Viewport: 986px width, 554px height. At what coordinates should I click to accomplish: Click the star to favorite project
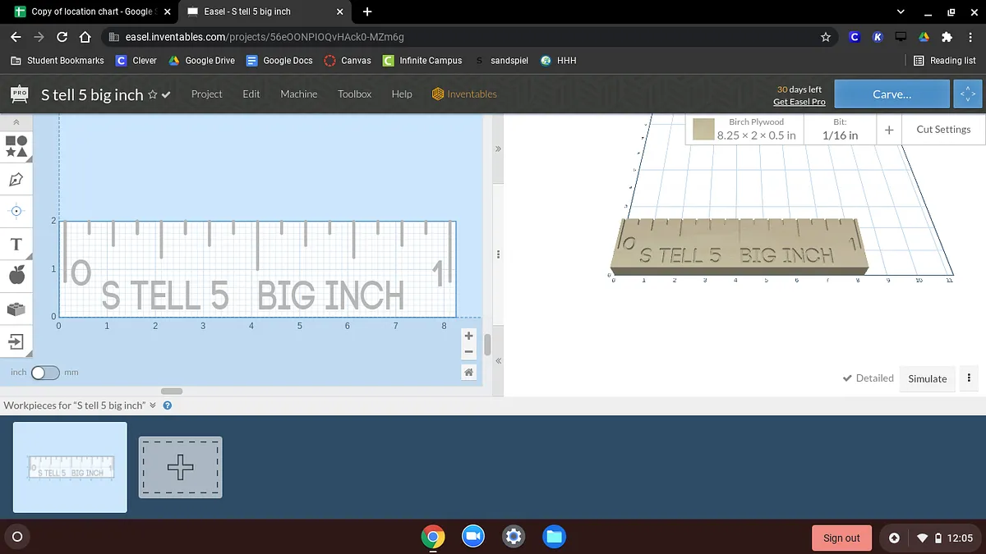tap(152, 95)
